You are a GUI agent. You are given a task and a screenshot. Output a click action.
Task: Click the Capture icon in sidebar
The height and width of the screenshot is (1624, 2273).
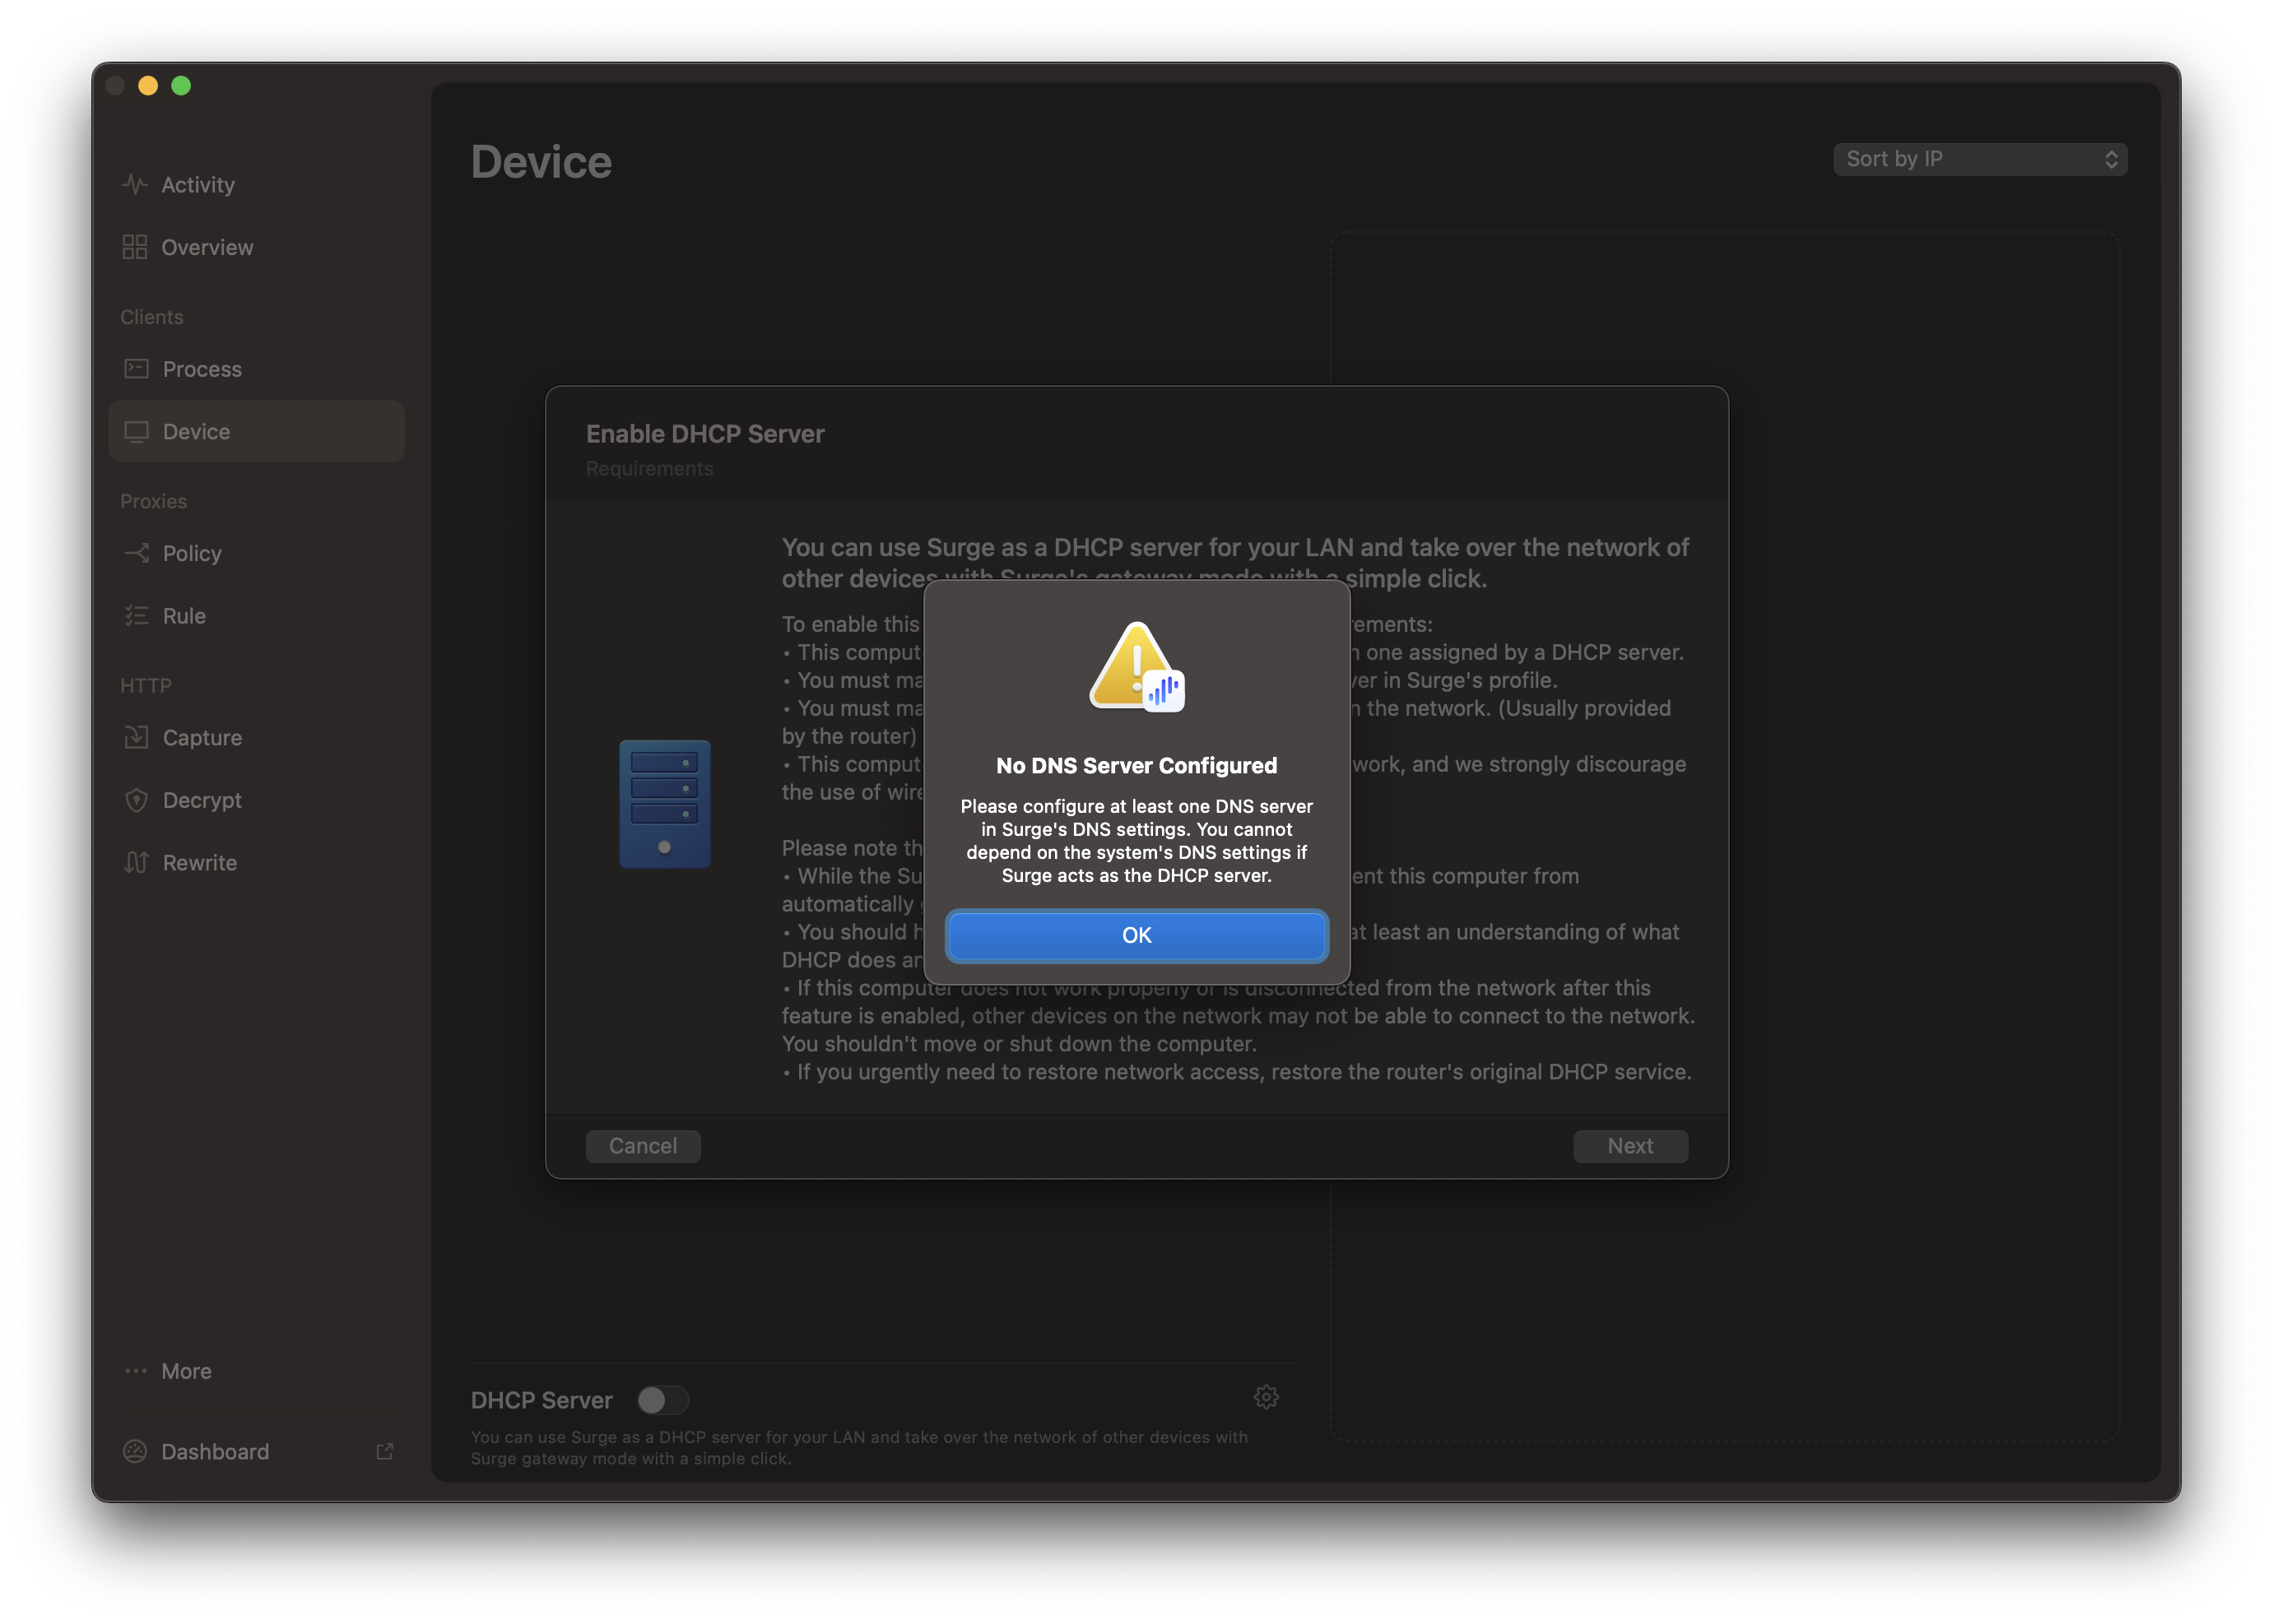[136, 738]
